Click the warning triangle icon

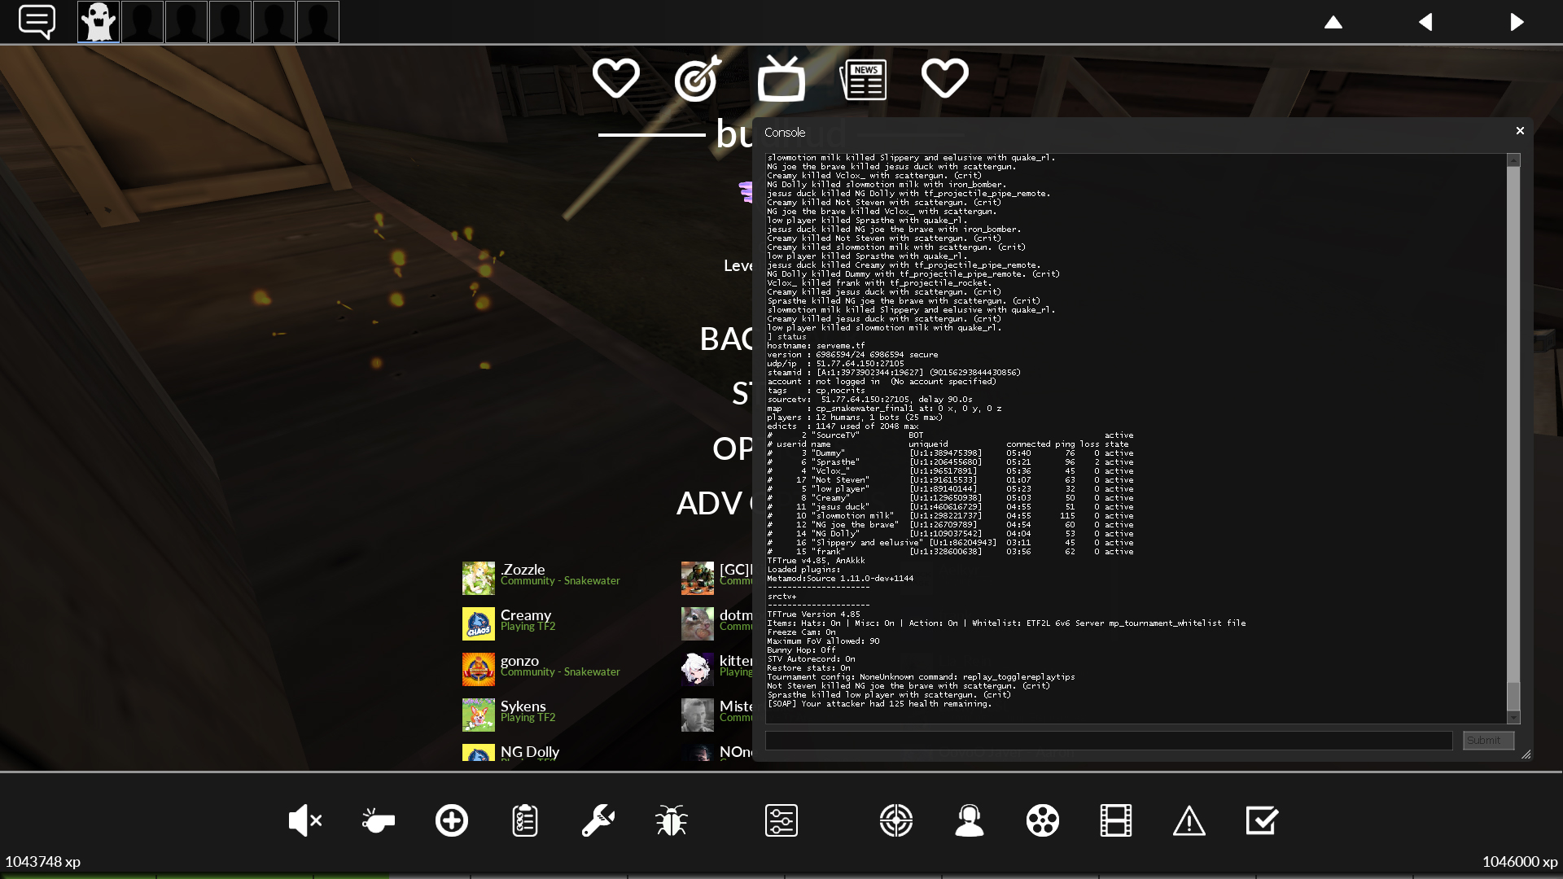click(1189, 820)
